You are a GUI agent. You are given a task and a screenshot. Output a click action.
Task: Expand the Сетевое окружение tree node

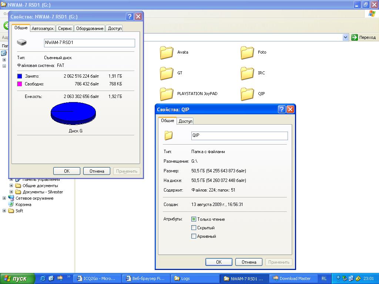tap(4, 198)
